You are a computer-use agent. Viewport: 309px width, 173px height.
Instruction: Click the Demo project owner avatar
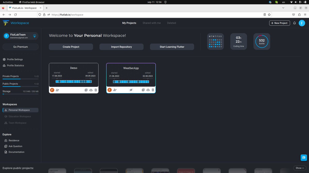click(x=52, y=90)
